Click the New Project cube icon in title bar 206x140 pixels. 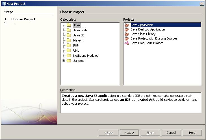[x=4, y=4]
